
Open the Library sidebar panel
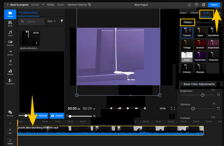(x=10, y=14)
